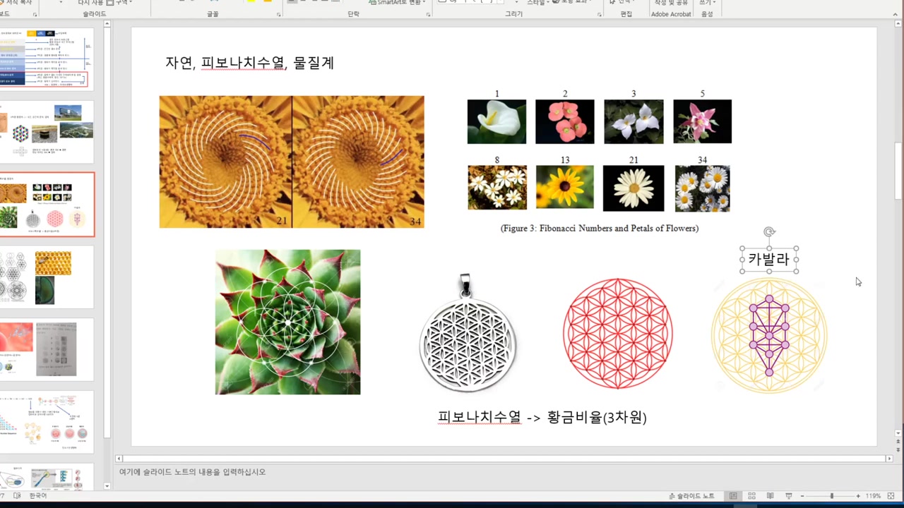
Task: Click the 서식 복사 format painter
Action: click(x=16, y=3)
